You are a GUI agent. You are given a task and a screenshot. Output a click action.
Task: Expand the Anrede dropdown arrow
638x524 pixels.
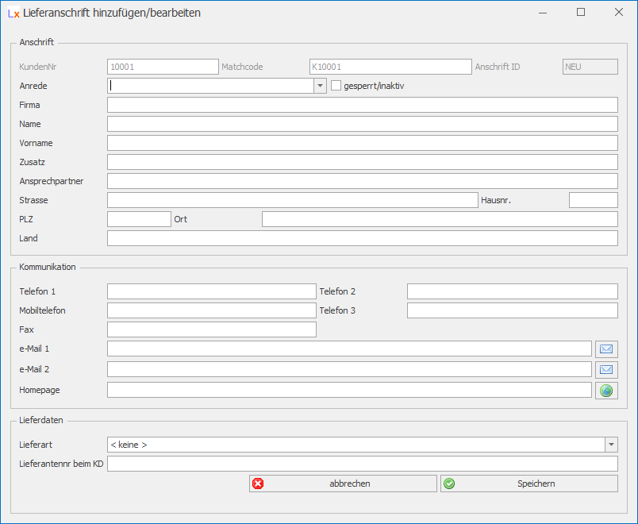click(x=320, y=86)
